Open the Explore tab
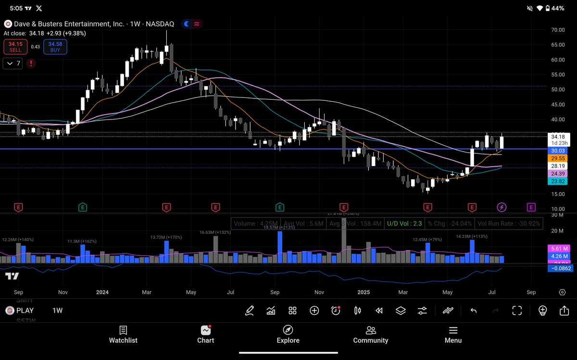Screen dimensions: 577x360 tap(288, 335)
